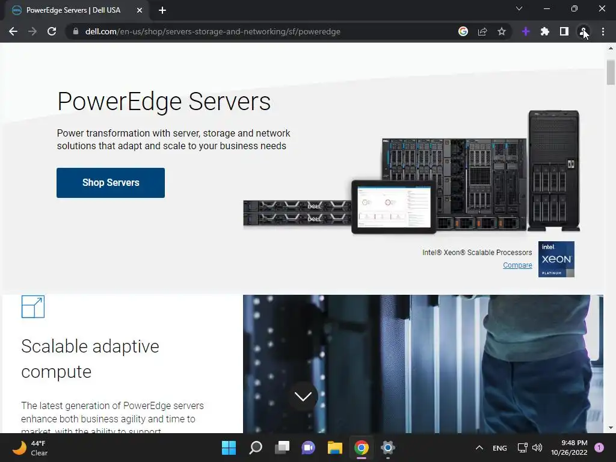The height and width of the screenshot is (462, 616).
Task: Open the notification badge
Action: tap(599, 448)
